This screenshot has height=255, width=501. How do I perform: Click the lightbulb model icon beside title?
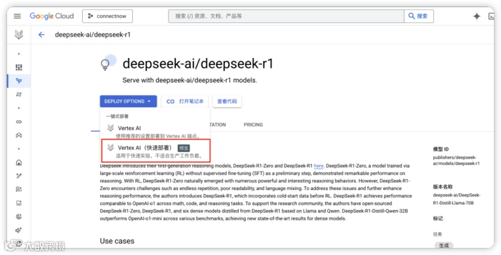pos(108,62)
